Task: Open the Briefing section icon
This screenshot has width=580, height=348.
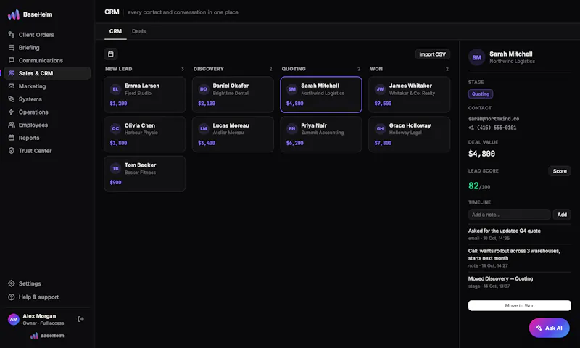Action: (x=12, y=47)
